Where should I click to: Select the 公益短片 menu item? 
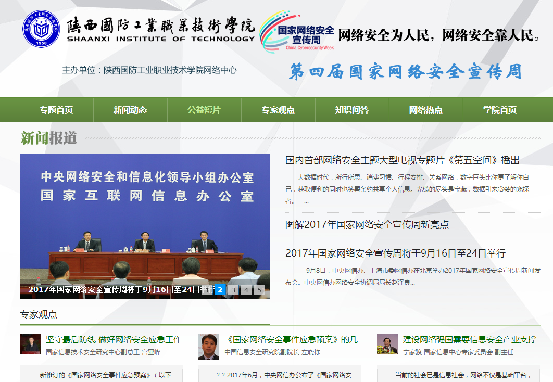[x=204, y=110]
